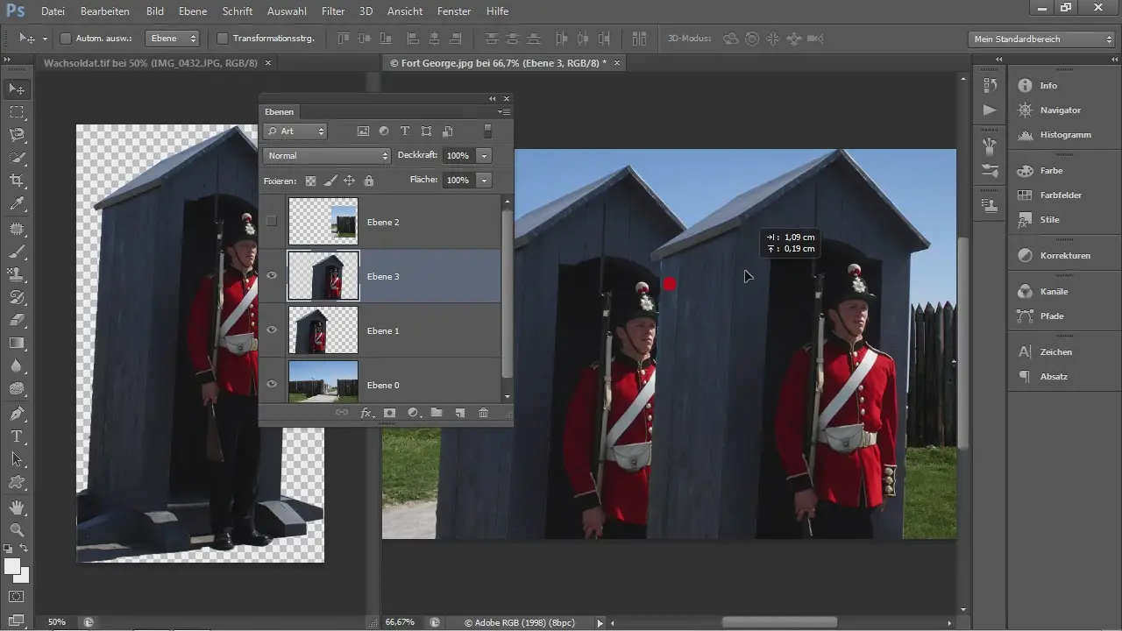Add a layer mask to layer

pos(390,413)
